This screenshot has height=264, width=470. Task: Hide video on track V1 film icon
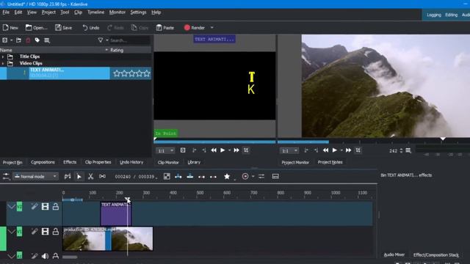tap(45, 231)
